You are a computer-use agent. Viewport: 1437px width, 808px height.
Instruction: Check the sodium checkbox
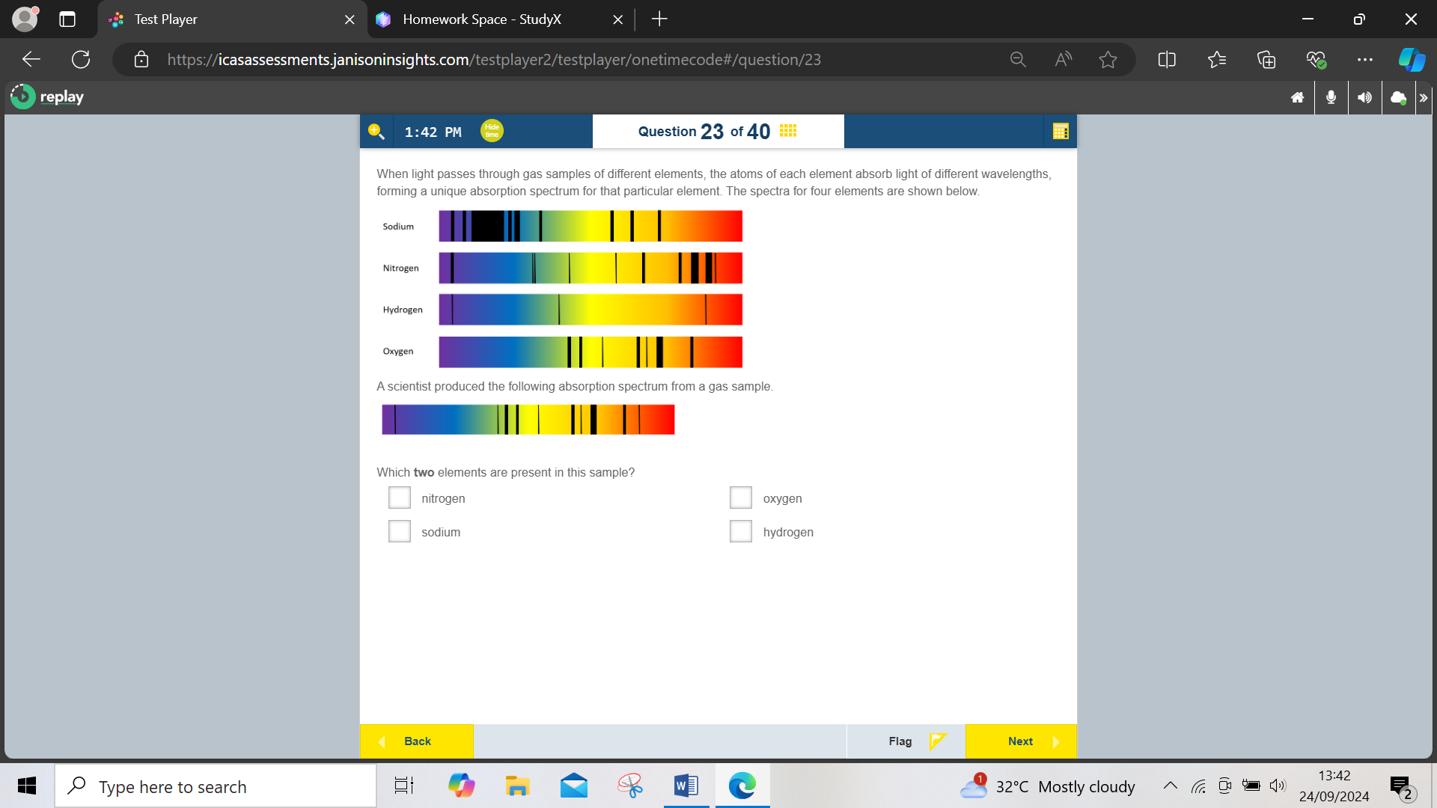400,531
